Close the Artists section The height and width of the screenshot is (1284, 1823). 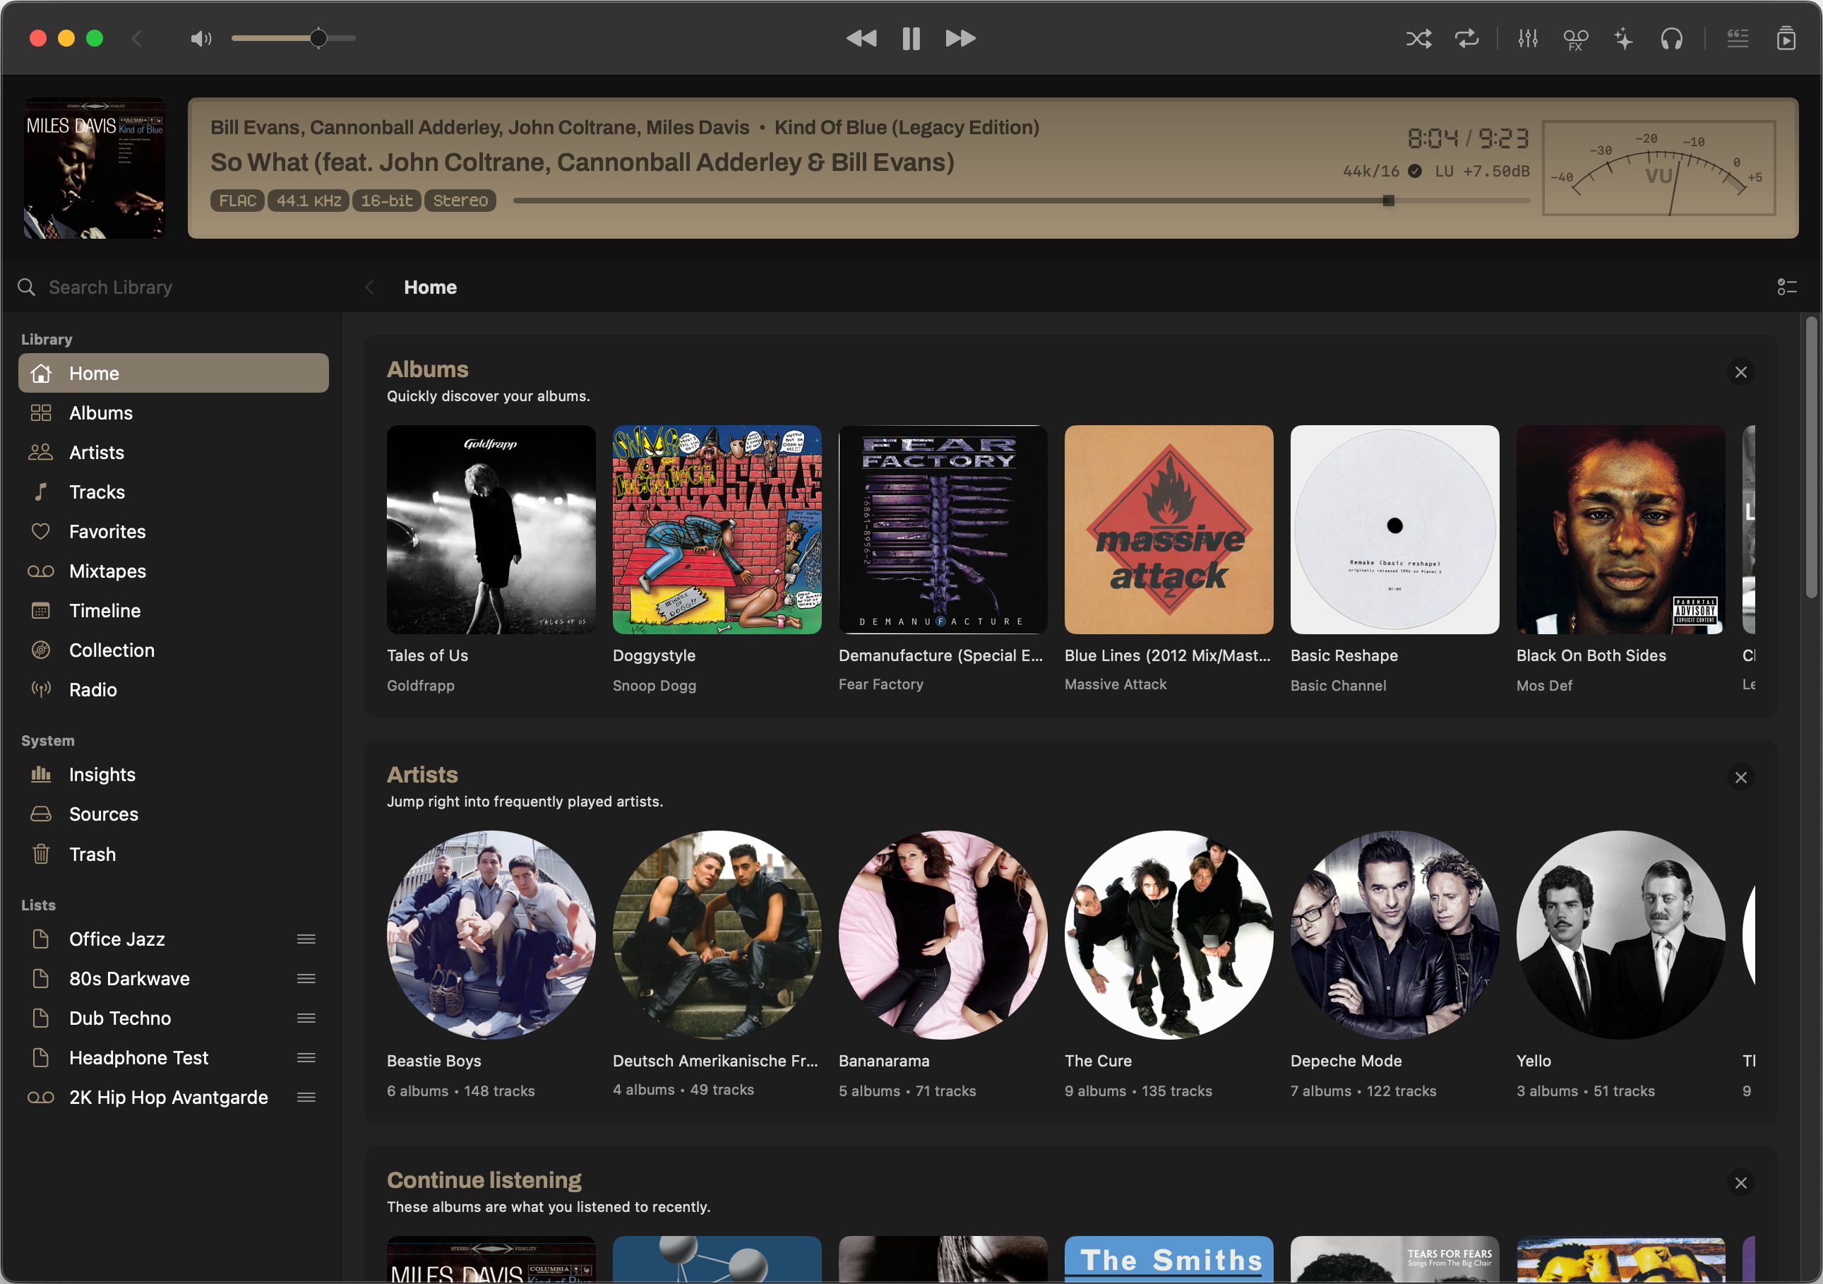(x=1741, y=778)
